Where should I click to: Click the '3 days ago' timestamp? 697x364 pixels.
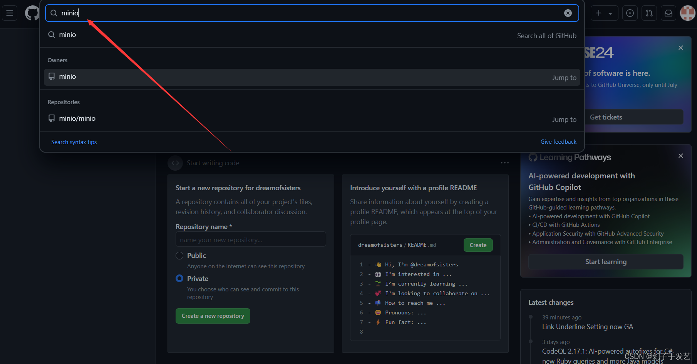556,342
